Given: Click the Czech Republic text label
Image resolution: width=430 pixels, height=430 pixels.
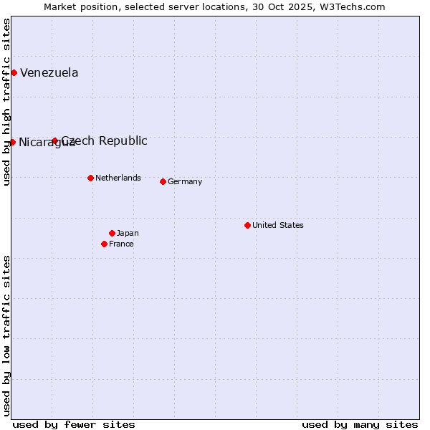Looking at the screenshot, I should 105,140.
